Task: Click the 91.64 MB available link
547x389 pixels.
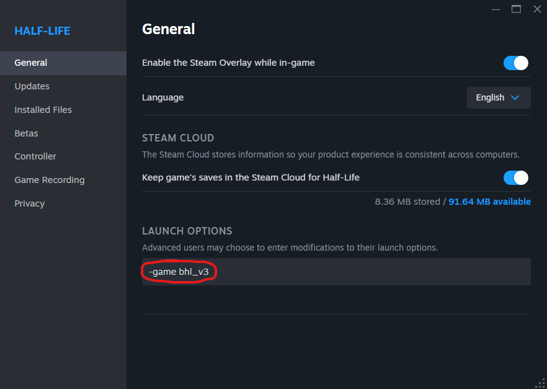Action: 489,202
